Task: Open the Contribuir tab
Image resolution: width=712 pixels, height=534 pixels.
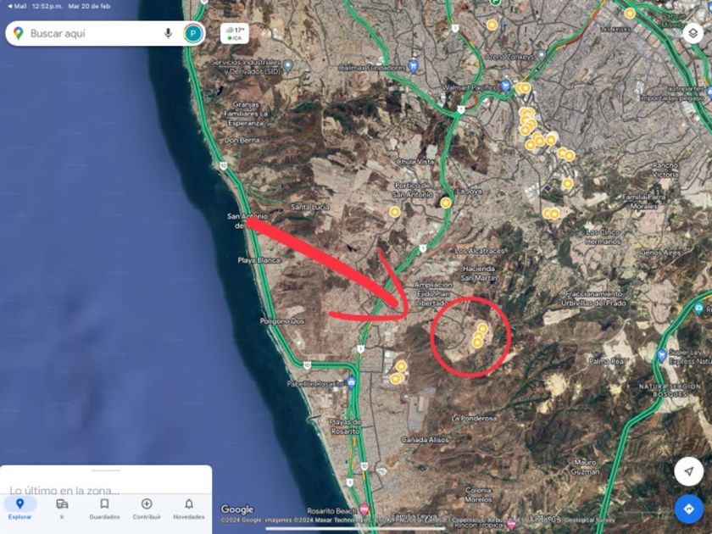Action: (147, 509)
